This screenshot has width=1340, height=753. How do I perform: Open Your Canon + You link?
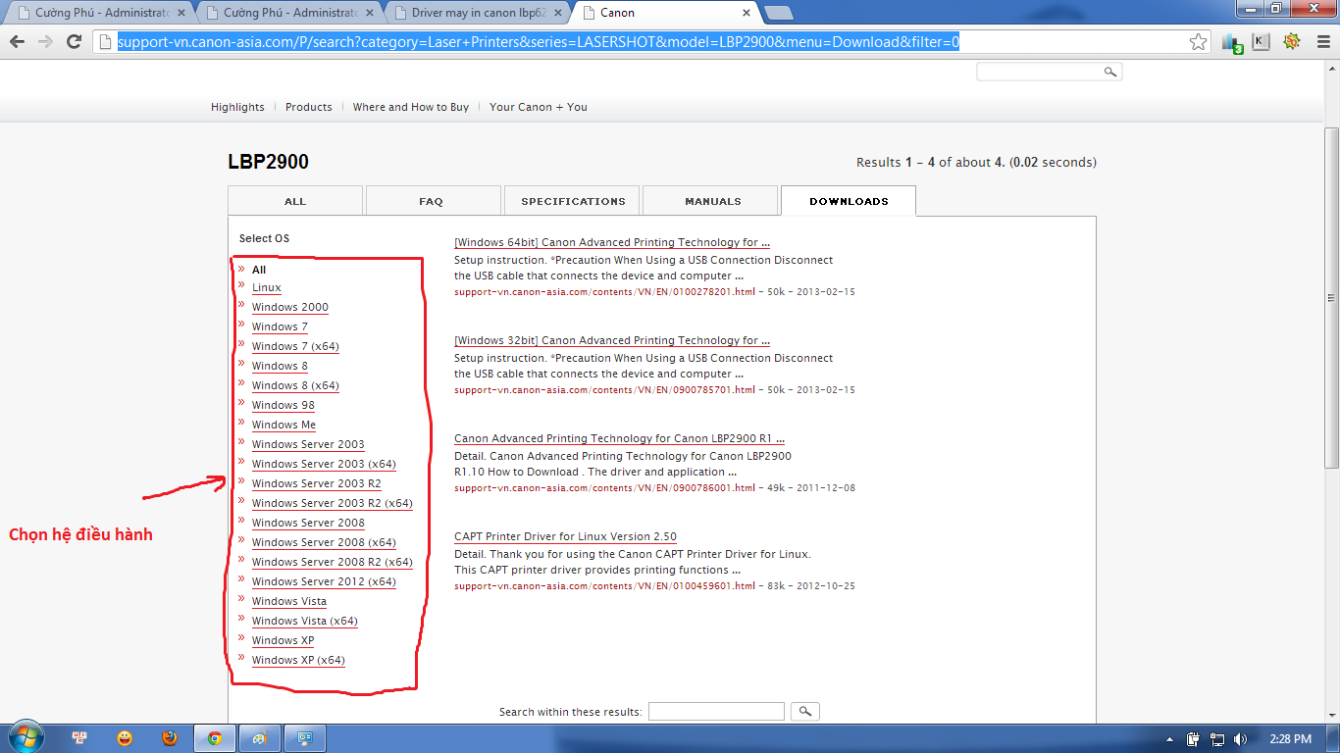(x=539, y=107)
